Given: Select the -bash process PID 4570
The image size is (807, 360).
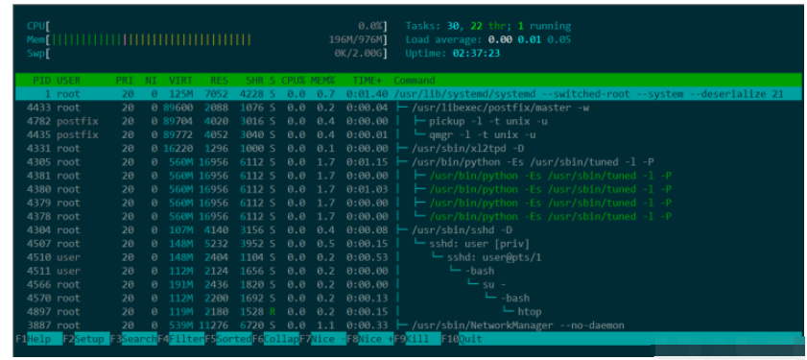Looking at the screenshot, I should coord(409,298).
